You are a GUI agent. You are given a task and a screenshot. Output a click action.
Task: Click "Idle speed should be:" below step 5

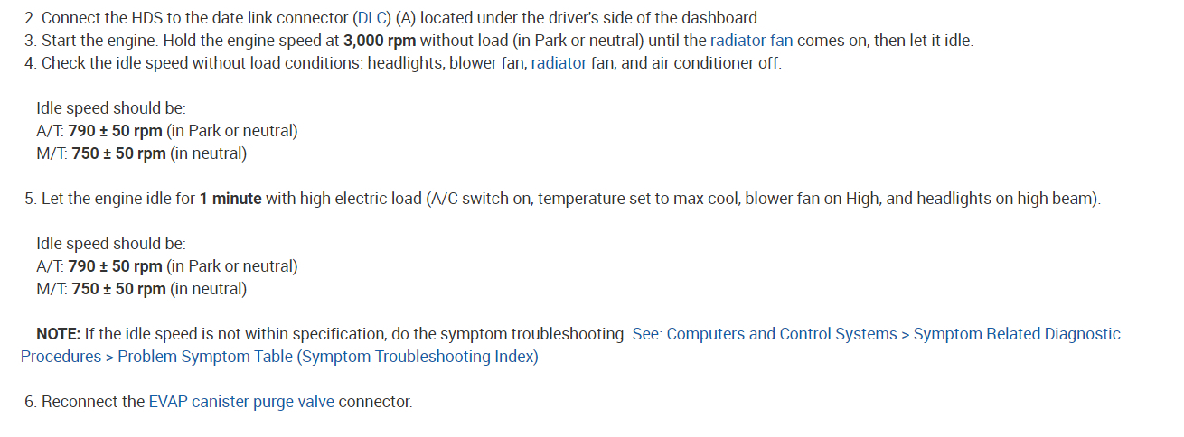tap(110, 244)
